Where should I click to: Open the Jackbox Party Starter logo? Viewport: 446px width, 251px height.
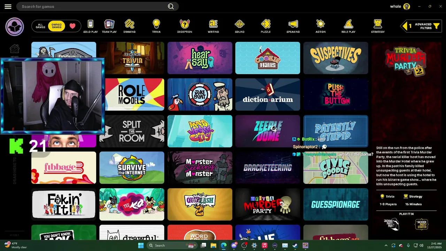422,224
